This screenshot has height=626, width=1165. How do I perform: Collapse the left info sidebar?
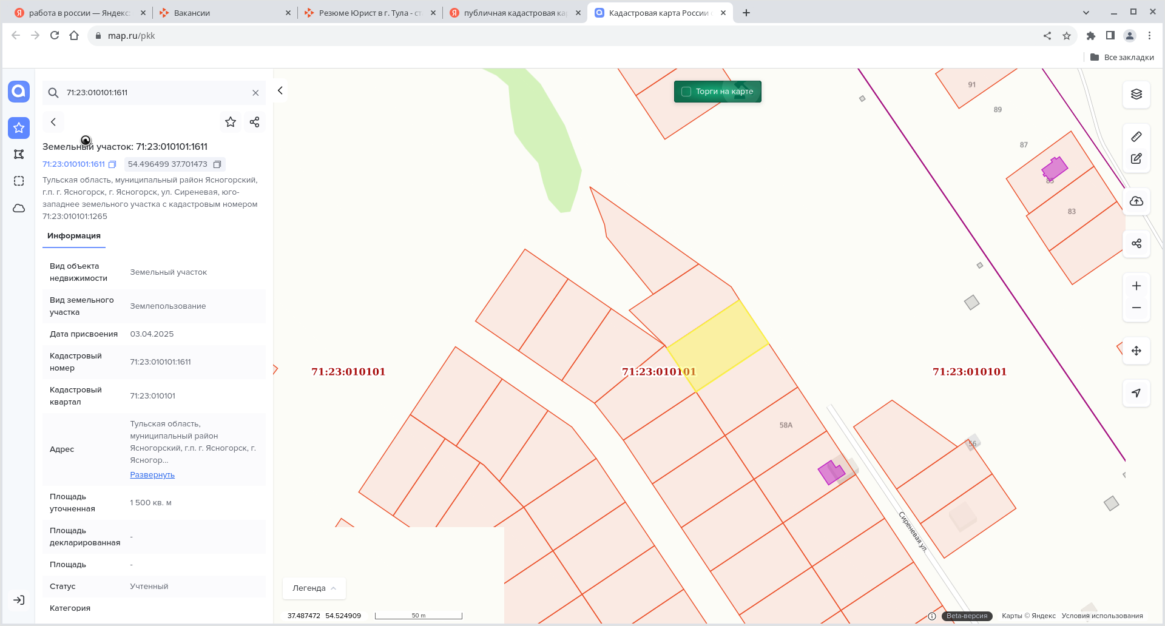(280, 90)
